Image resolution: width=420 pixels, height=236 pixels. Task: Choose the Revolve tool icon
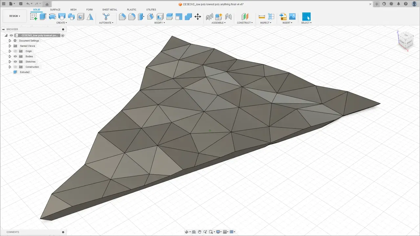[x=52, y=17]
